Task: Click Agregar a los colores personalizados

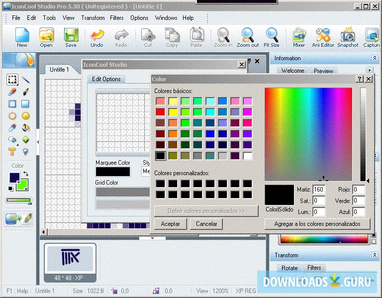Action: [317, 224]
